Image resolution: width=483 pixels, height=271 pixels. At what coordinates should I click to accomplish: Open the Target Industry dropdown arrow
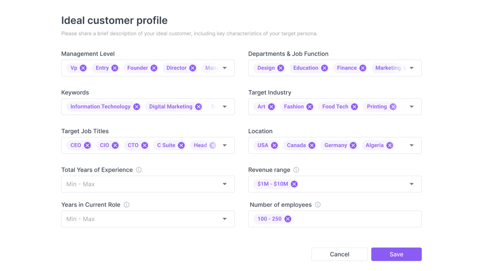(411, 107)
